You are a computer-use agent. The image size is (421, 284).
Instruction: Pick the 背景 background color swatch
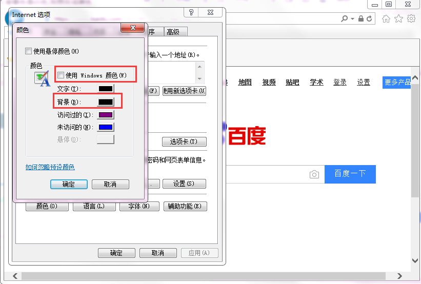pyautogui.click(x=106, y=102)
